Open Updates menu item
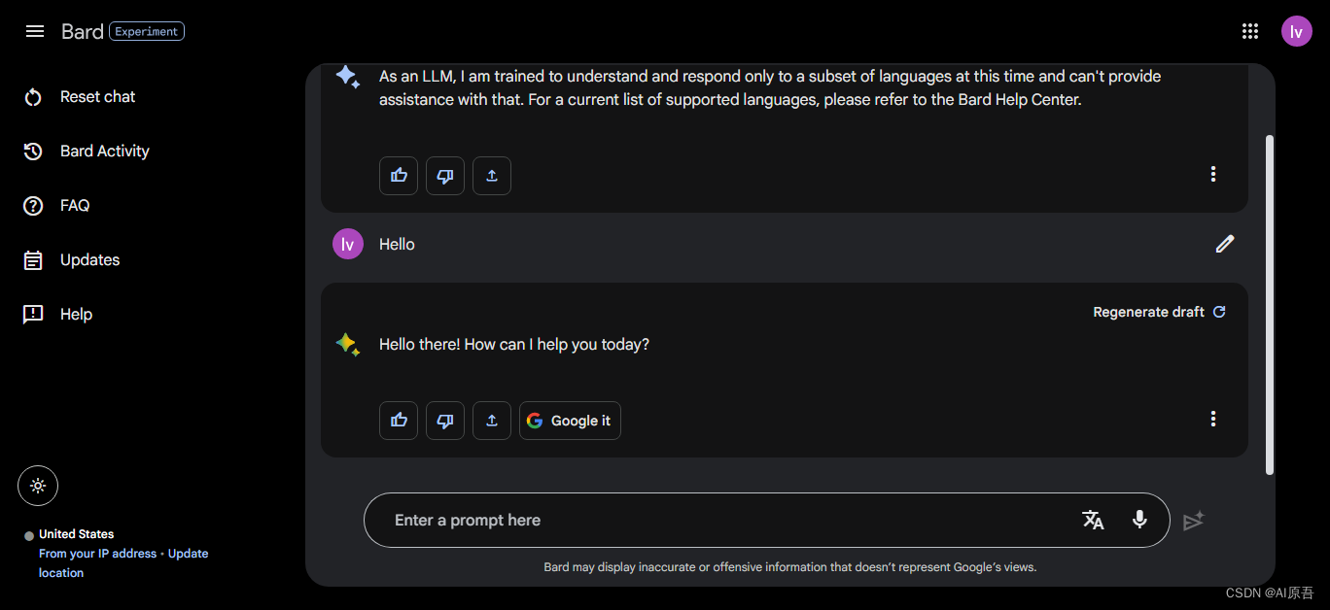The height and width of the screenshot is (610, 1330). pos(90,260)
